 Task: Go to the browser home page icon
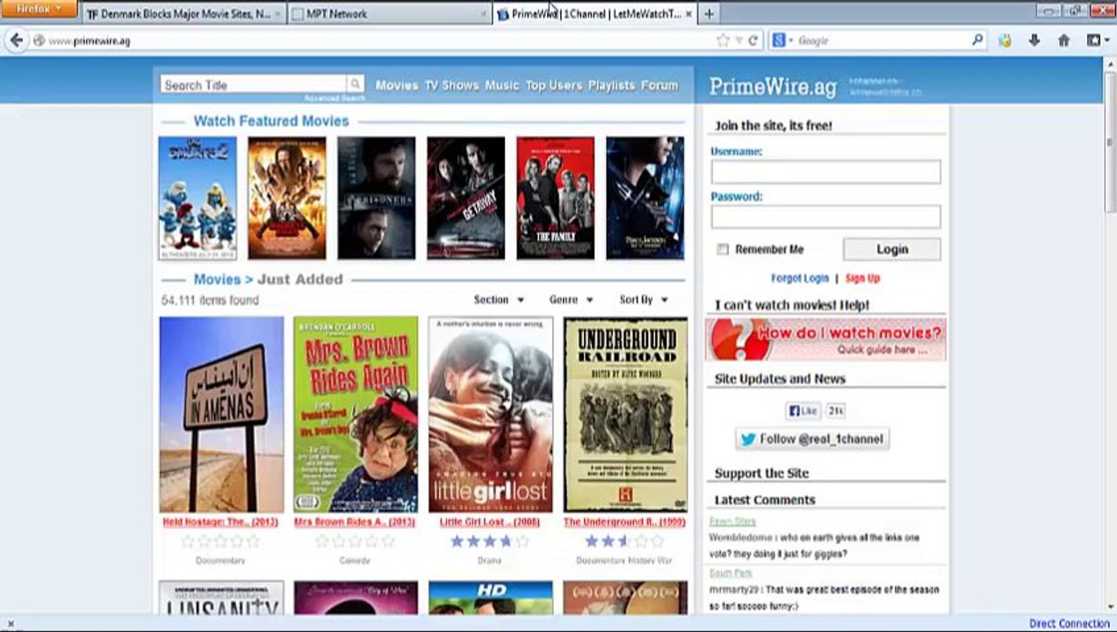(1063, 40)
